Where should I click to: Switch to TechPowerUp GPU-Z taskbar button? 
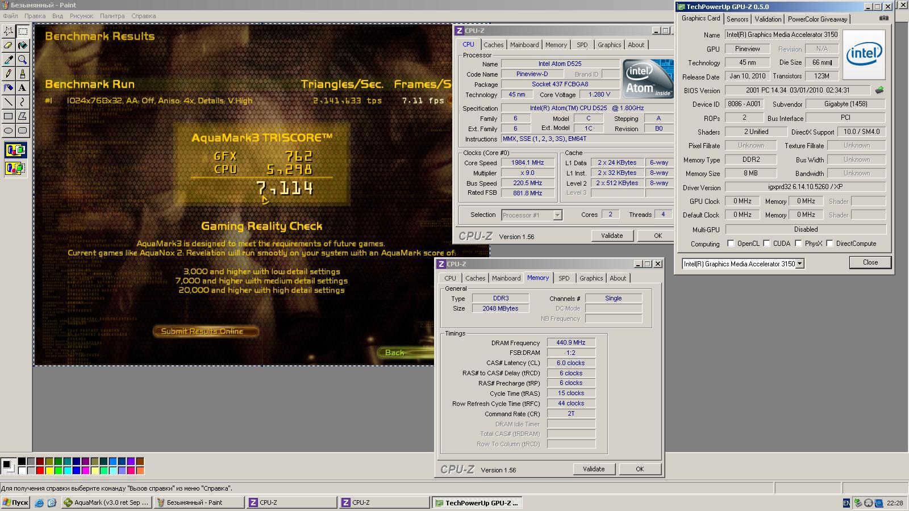[x=477, y=502]
